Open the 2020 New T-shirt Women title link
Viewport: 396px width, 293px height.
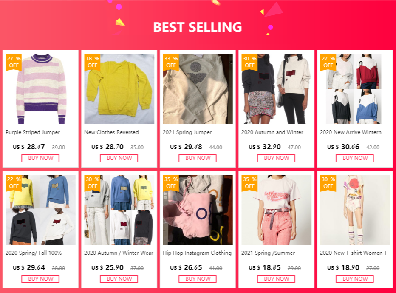354,253
